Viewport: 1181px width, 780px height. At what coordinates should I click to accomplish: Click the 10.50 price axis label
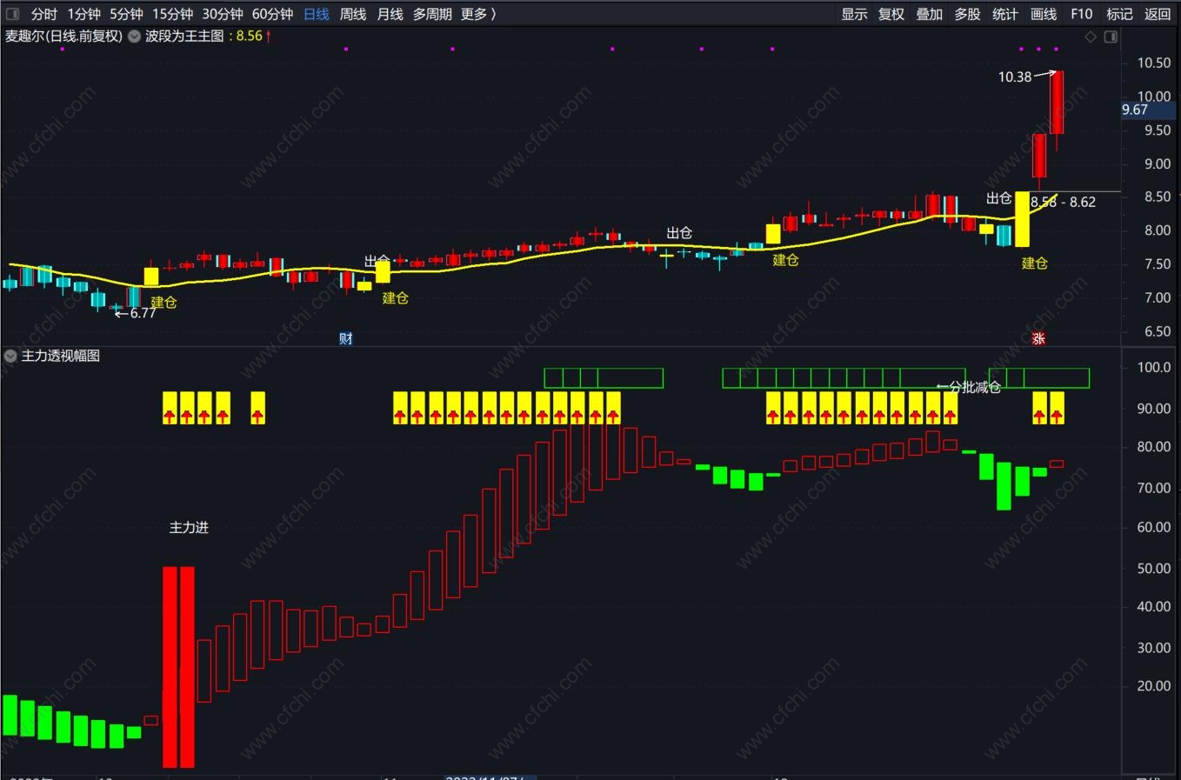[1154, 63]
